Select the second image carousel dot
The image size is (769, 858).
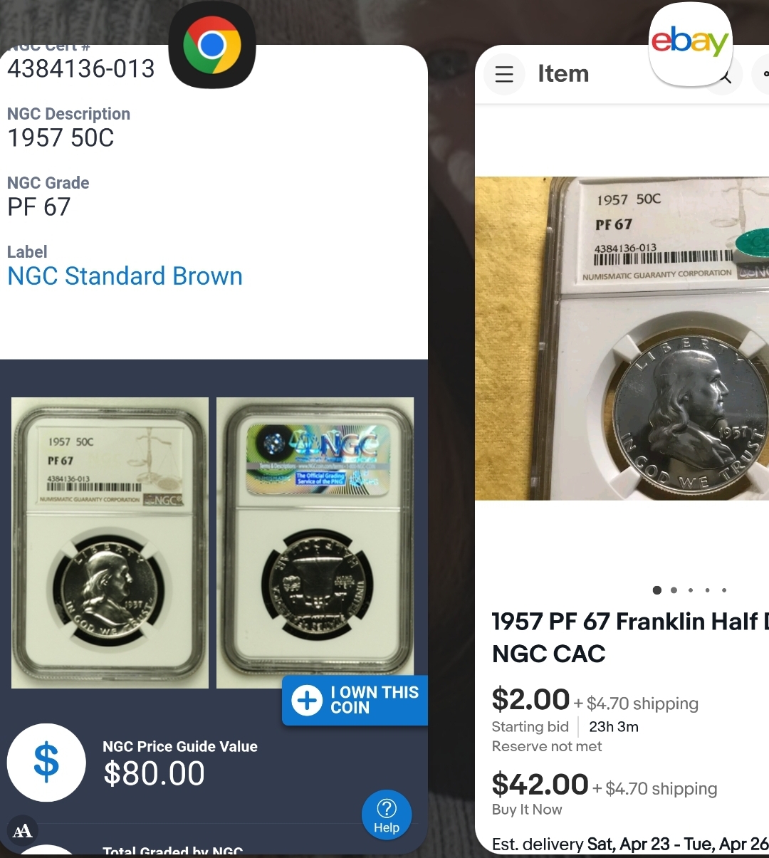point(674,590)
